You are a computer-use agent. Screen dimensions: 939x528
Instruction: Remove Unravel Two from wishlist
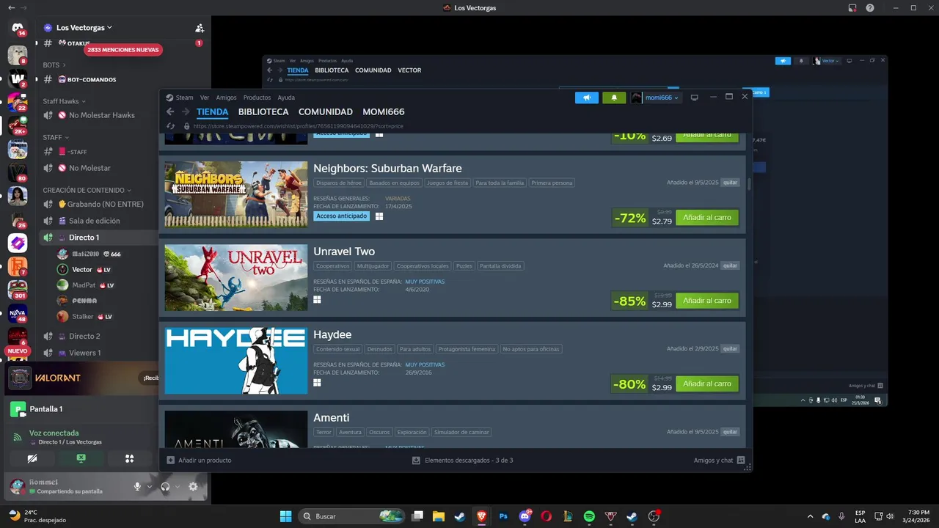coord(730,265)
